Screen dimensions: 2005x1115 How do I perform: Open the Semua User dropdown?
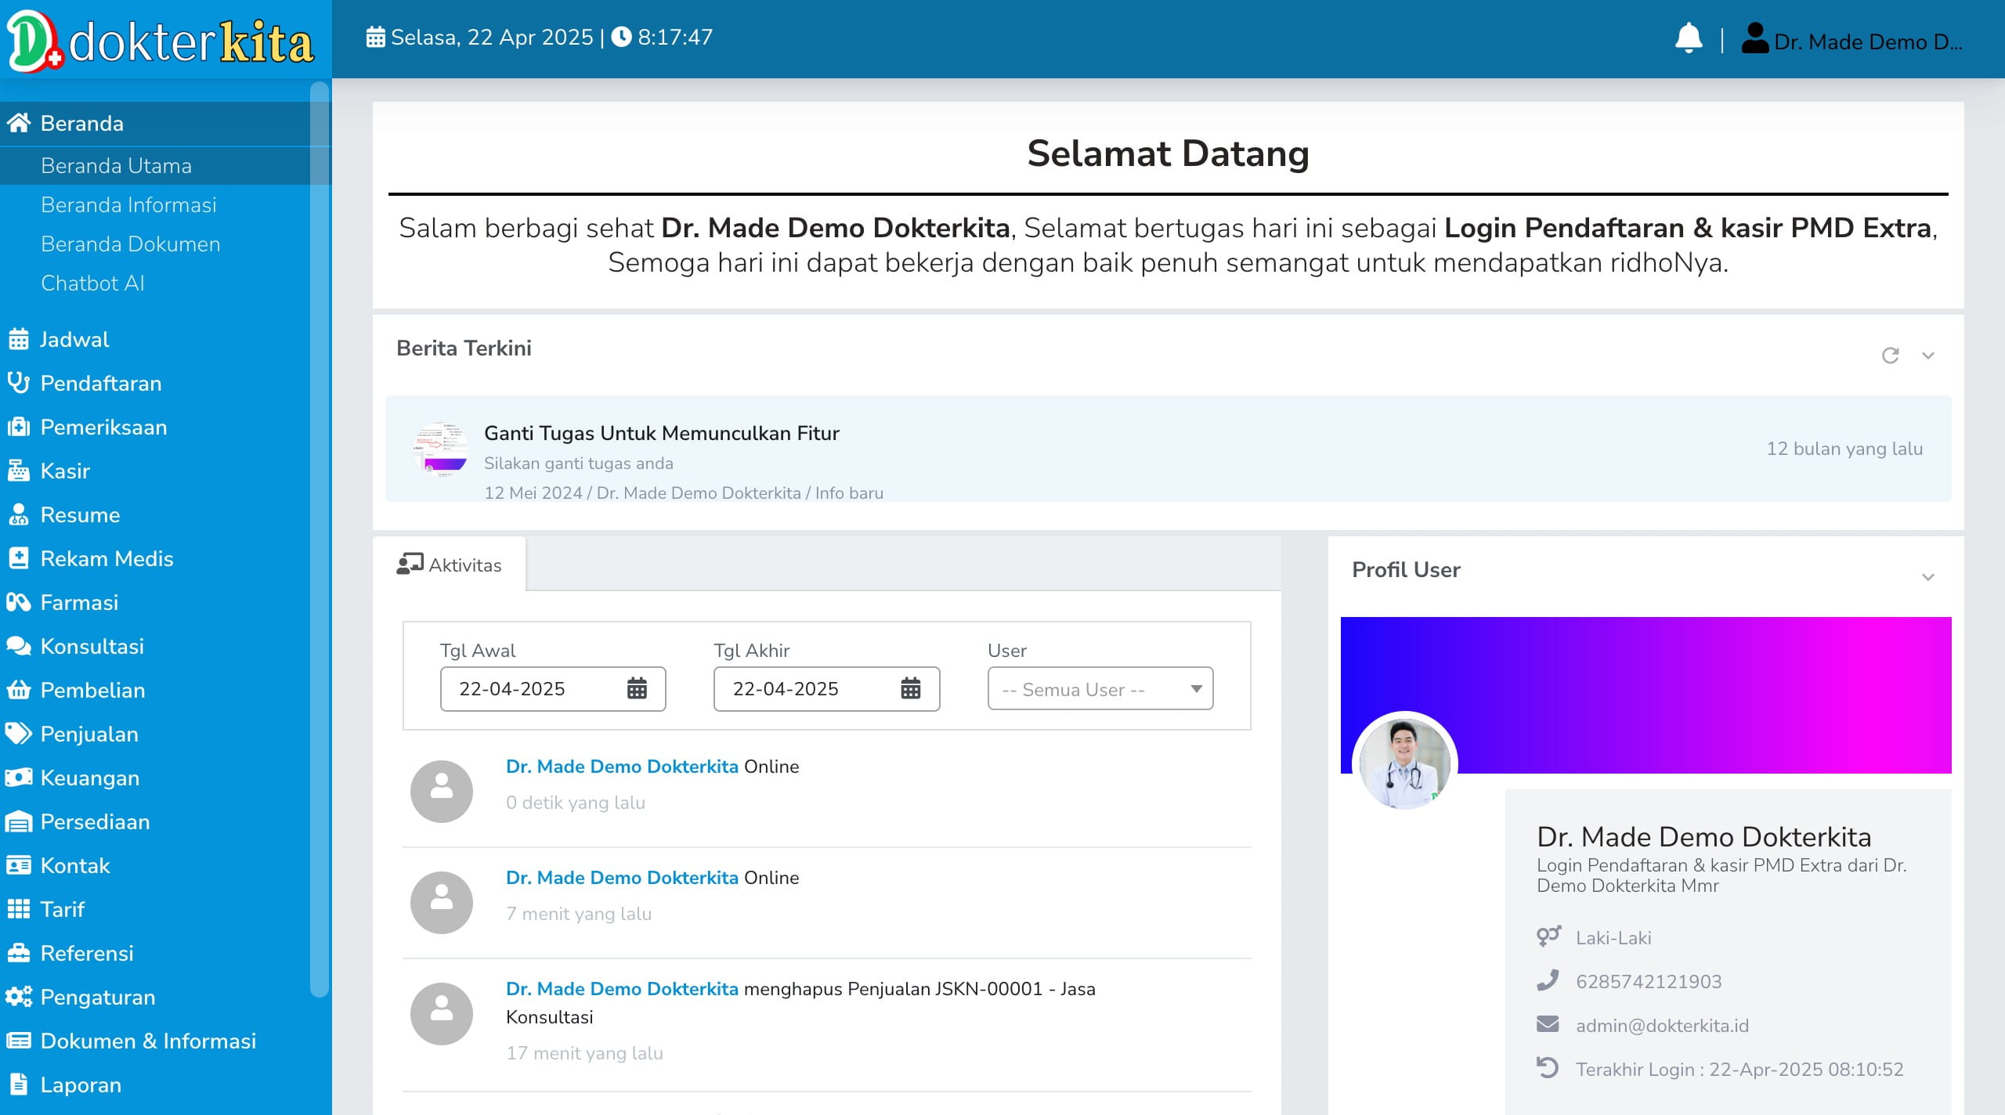pyautogui.click(x=1100, y=689)
